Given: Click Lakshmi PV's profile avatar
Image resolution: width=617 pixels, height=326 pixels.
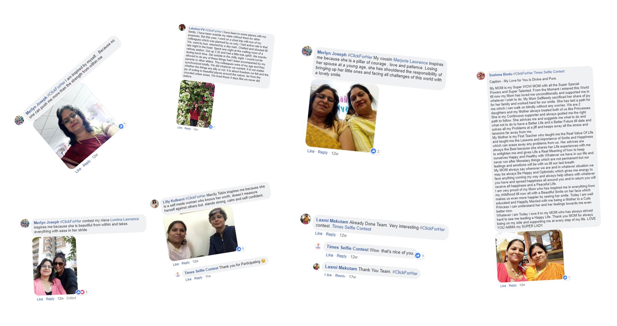Looking at the screenshot, I should tap(182, 27).
